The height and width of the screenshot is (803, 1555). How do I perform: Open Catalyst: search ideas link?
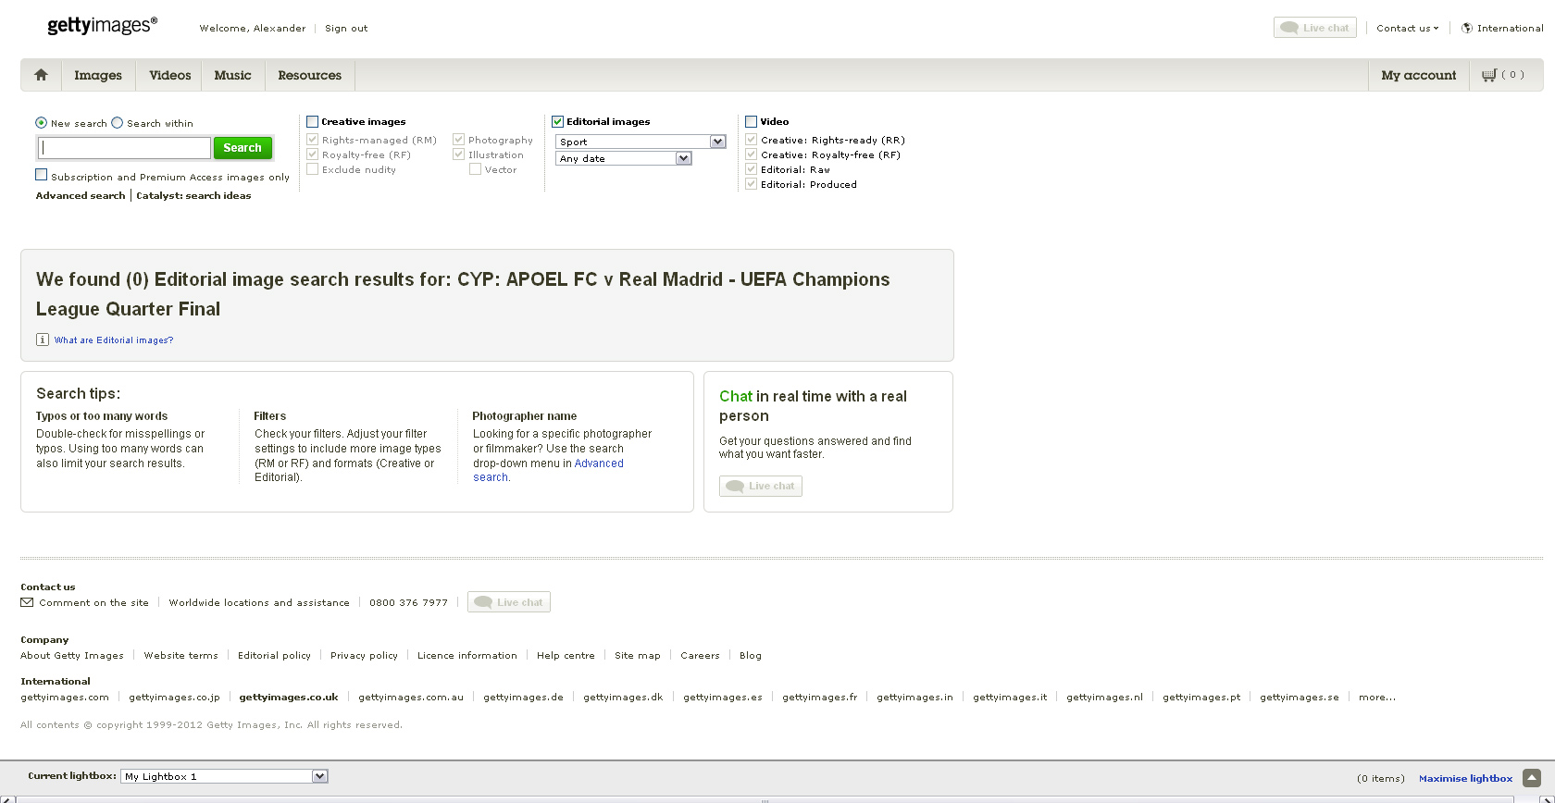[x=193, y=195]
